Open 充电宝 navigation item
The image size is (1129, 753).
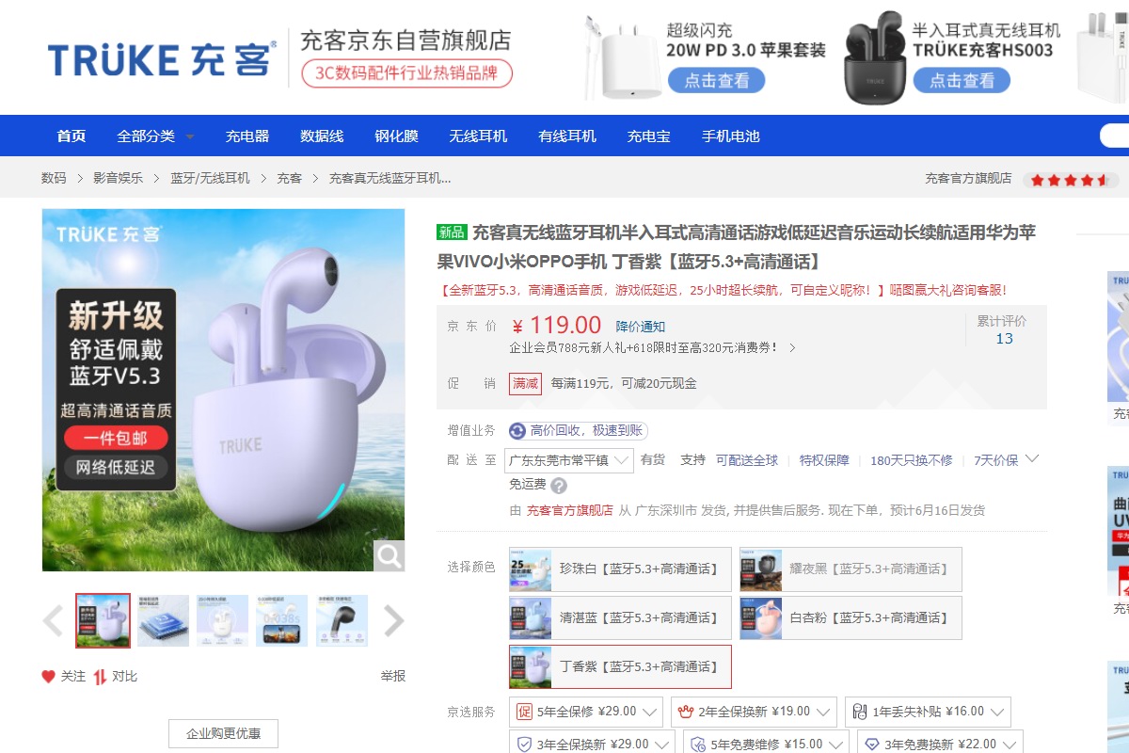click(649, 136)
